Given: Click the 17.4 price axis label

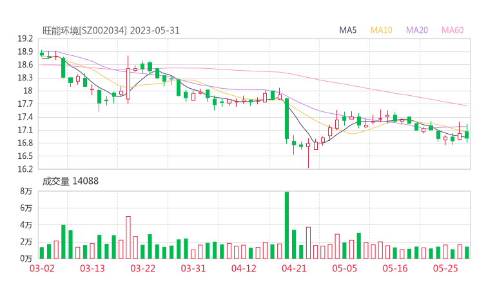Looking at the screenshot, I should (25, 117).
